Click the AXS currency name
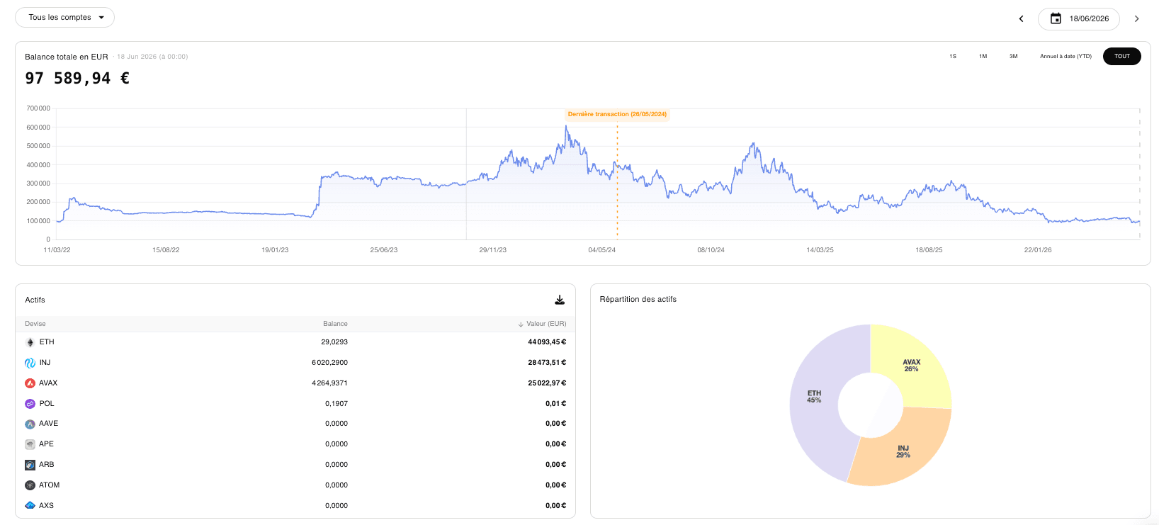The width and height of the screenshot is (1159, 525). (47, 506)
